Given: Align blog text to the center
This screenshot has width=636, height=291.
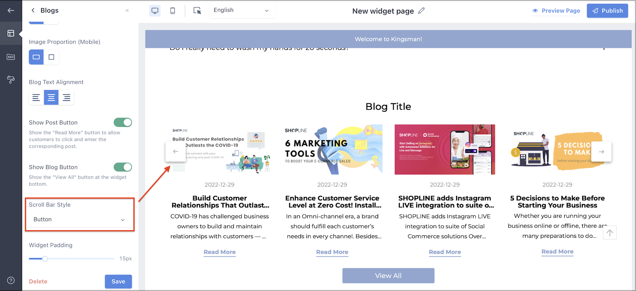Looking at the screenshot, I should coord(51,98).
